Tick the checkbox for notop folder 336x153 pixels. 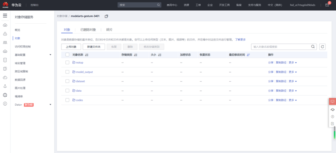67,63
